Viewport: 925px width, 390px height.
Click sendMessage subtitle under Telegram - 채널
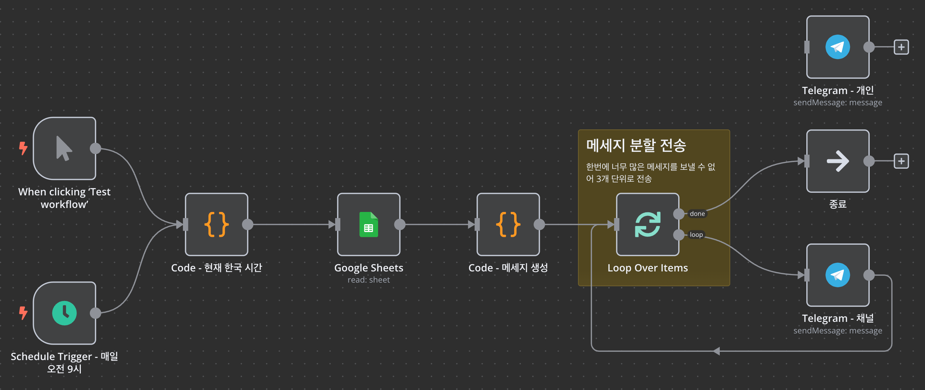pos(838,331)
